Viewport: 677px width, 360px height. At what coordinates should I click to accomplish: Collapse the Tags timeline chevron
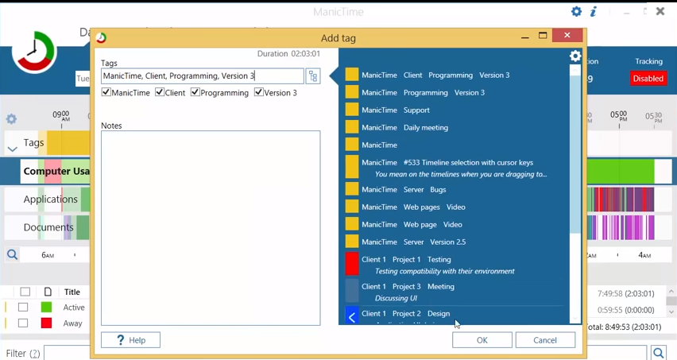pos(12,149)
